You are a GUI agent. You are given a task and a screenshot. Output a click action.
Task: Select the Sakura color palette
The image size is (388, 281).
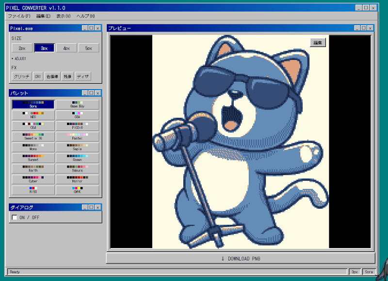tap(78, 168)
